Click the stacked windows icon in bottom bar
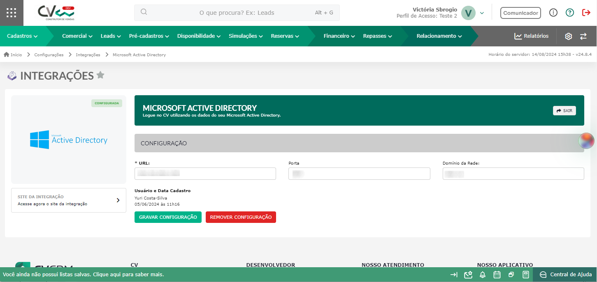Image resolution: width=597 pixels, height=282 pixels. click(511, 275)
